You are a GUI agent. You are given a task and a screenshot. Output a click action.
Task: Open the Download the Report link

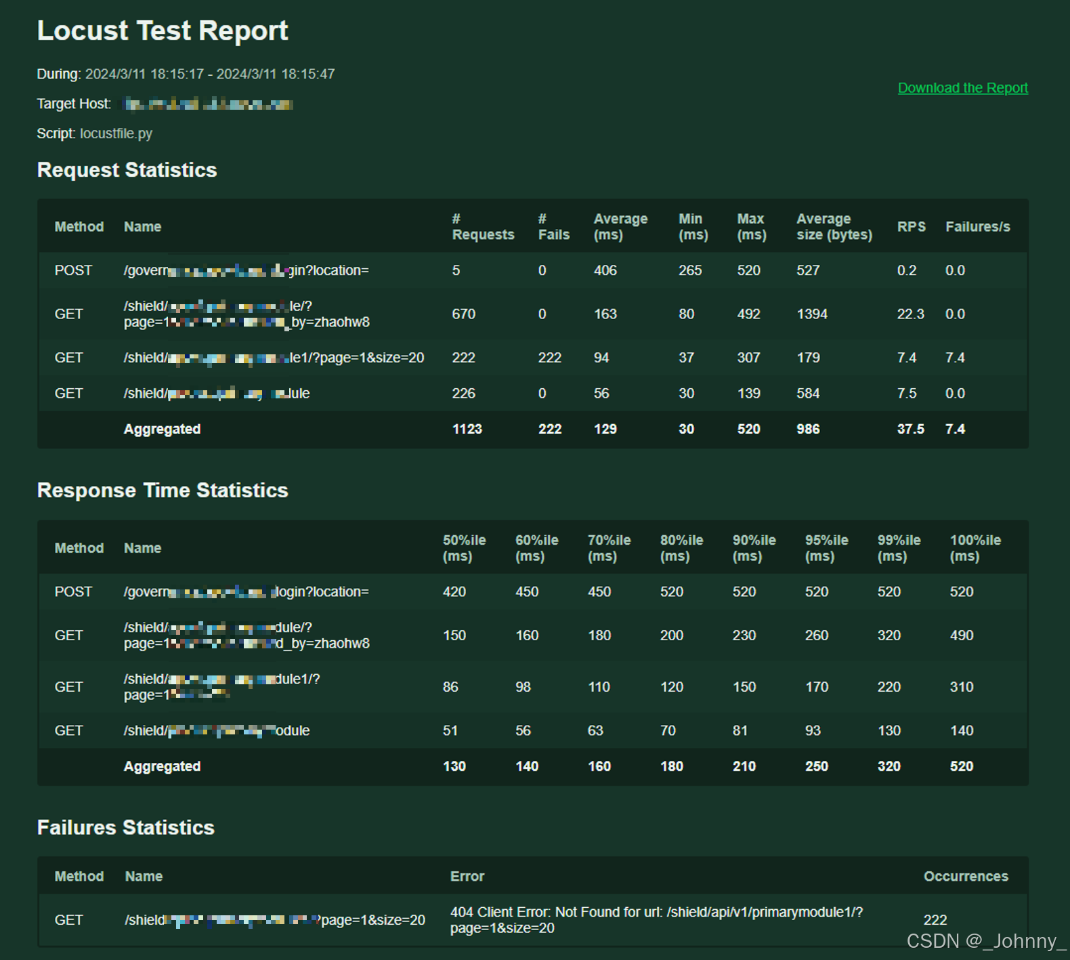962,88
